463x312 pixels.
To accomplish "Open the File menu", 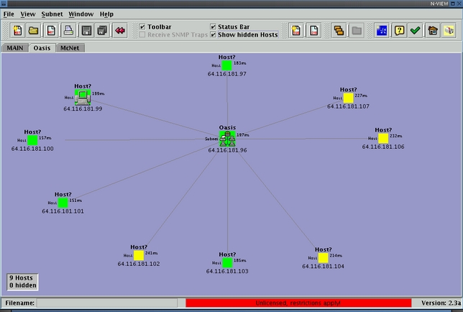I will tap(9, 14).
